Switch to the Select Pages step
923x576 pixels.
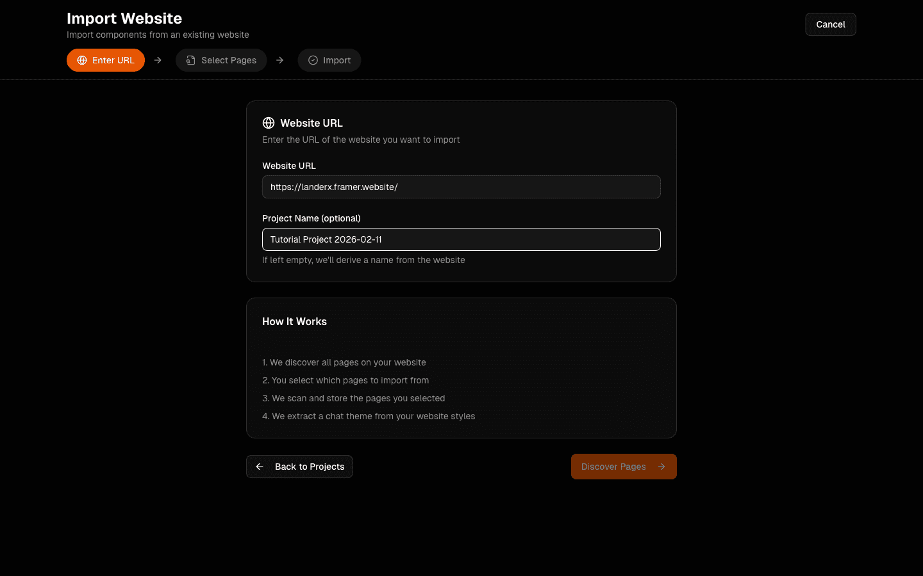pos(221,60)
